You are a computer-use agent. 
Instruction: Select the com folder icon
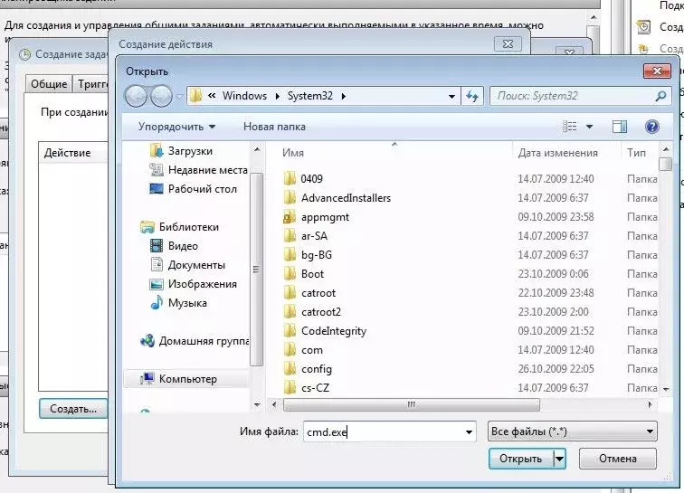coord(290,350)
